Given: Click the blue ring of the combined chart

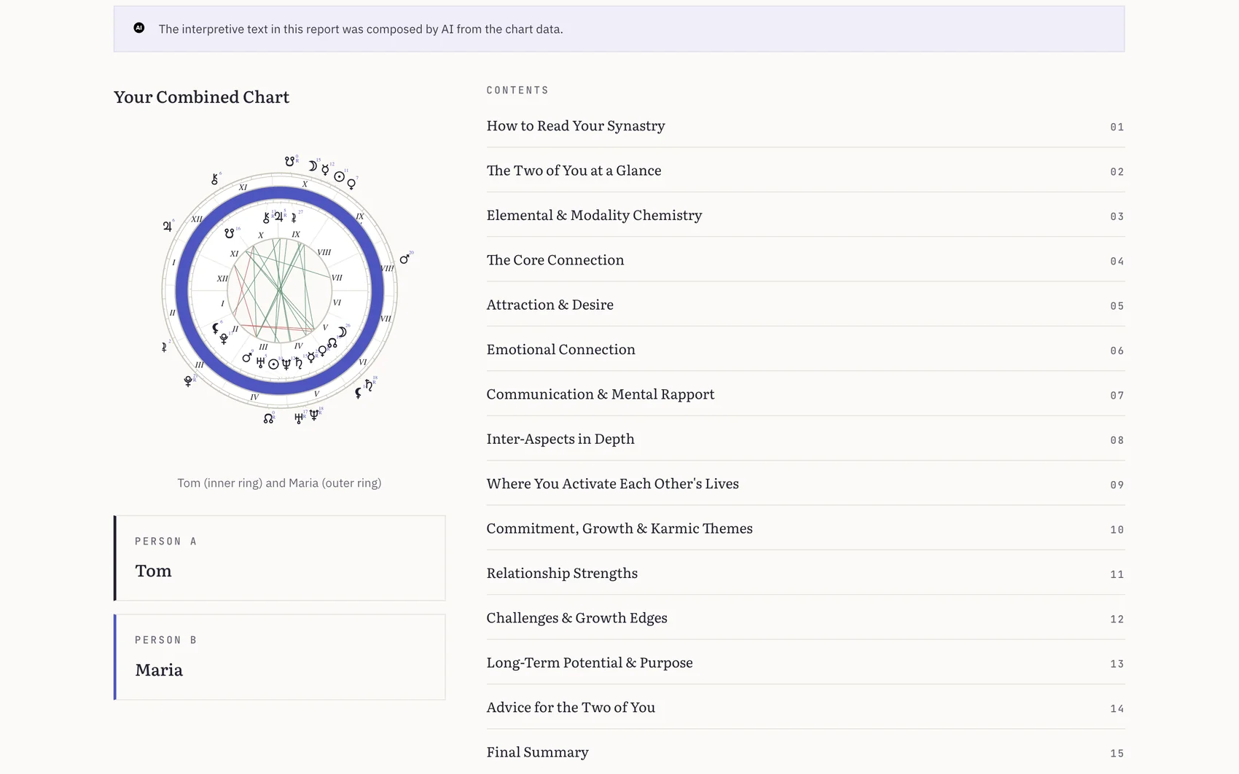Looking at the screenshot, I should pos(280,193).
